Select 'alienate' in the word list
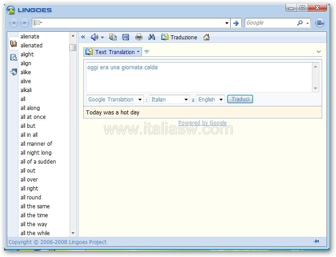Image resolution: width=336 pixels, height=257 pixels. (x=30, y=37)
